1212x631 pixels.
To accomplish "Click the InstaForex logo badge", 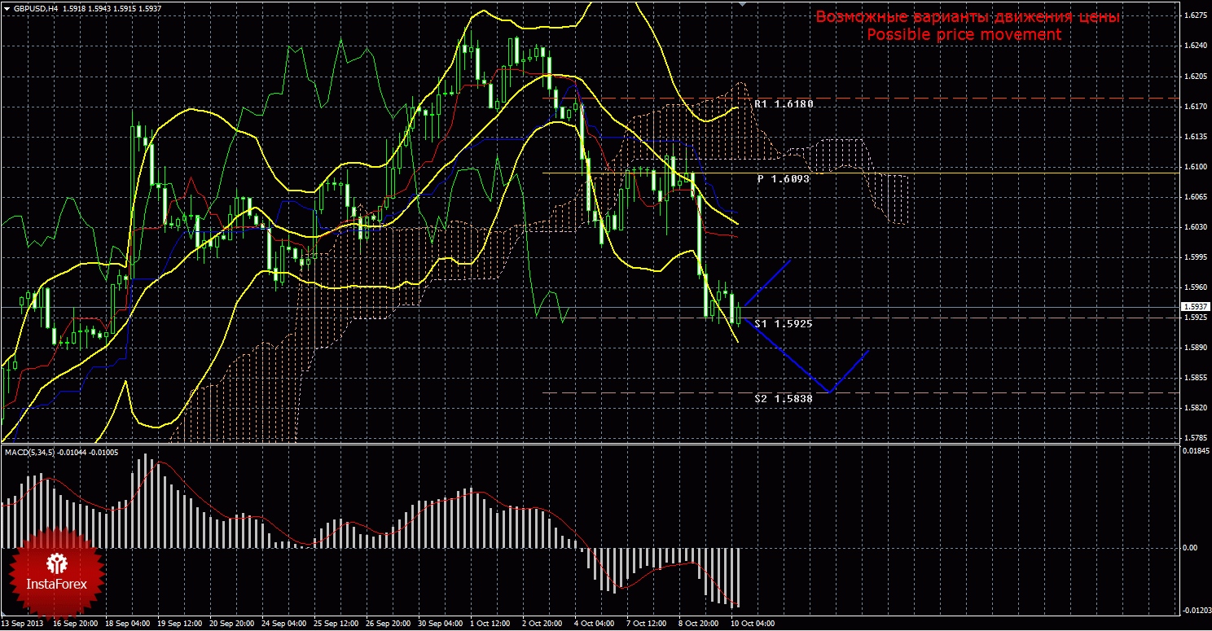I will (55, 572).
